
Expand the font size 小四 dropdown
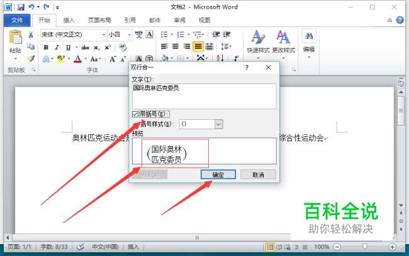point(129,35)
